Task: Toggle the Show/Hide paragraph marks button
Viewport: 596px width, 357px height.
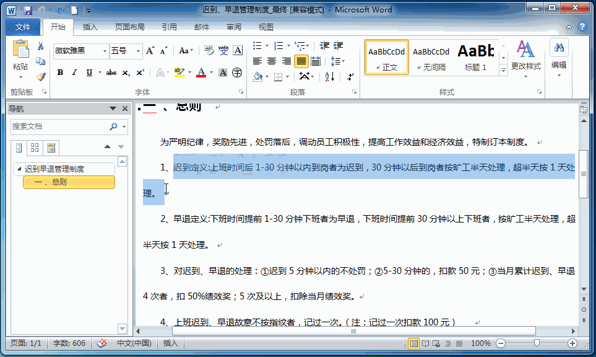Action: click(350, 77)
